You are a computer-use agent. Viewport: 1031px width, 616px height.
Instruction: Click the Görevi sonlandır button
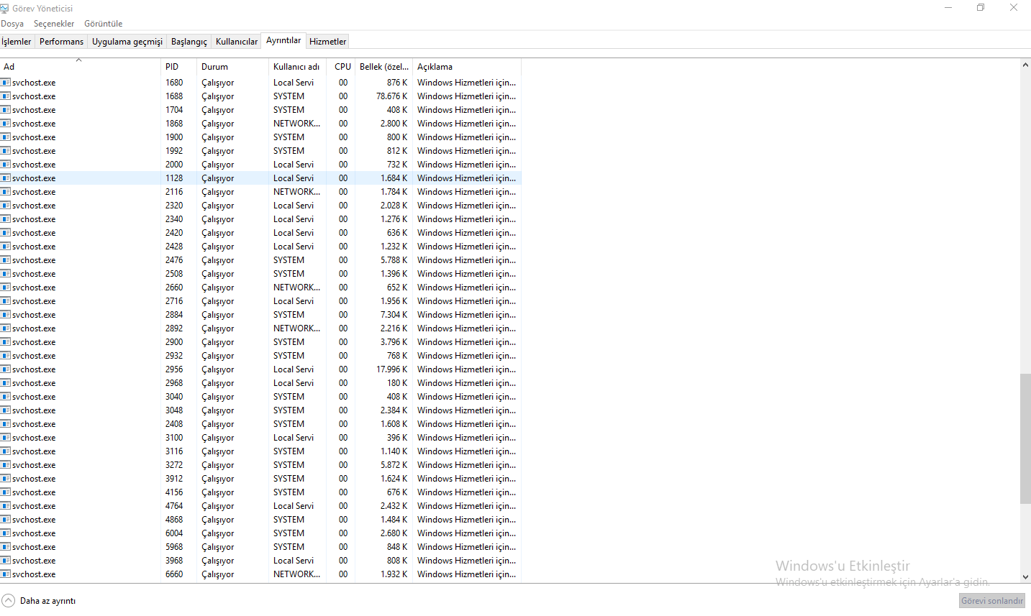pos(992,601)
